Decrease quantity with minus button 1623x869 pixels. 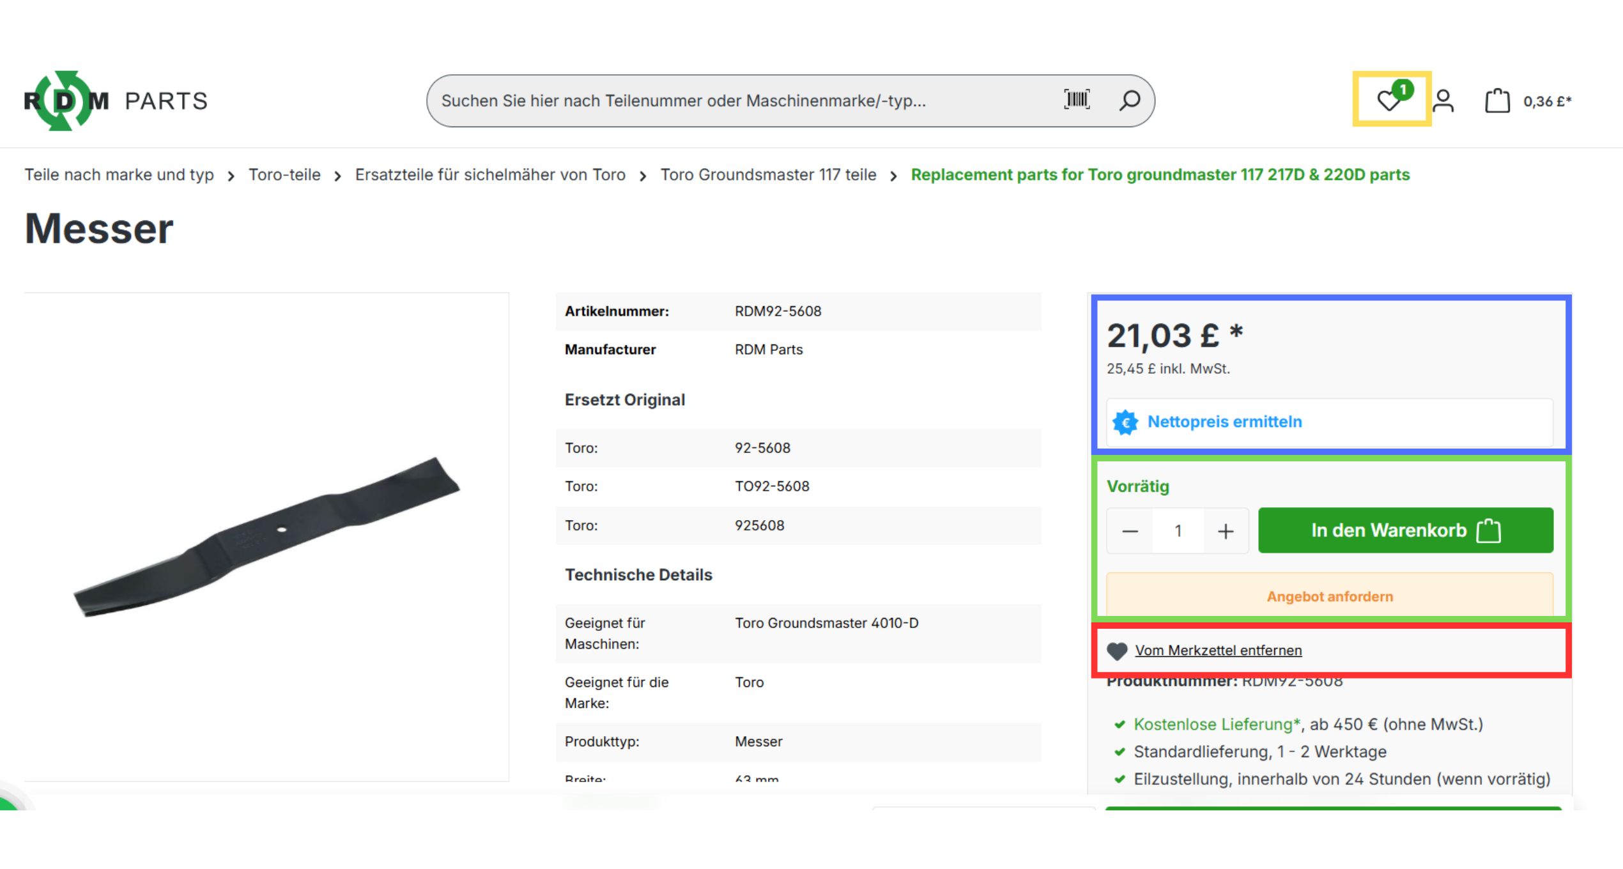1130,531
